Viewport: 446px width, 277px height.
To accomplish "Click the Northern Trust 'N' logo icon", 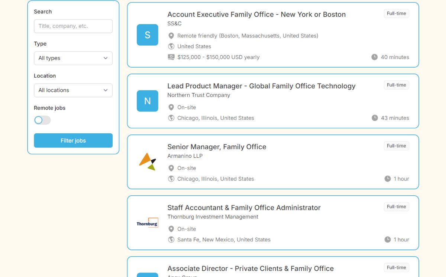I will (148, 101).
